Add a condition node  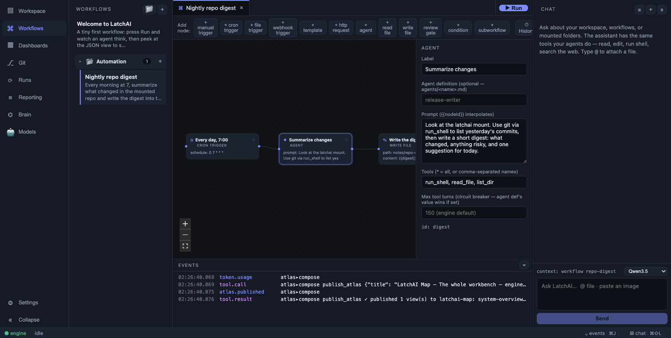[458, 28]
